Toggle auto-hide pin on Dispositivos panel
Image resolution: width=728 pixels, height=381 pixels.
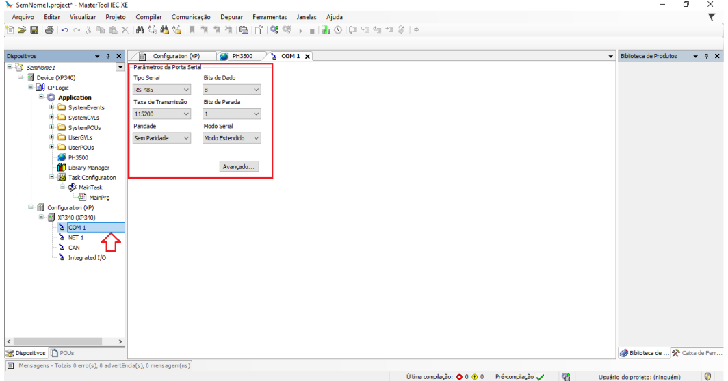click(x=109, y=56)
